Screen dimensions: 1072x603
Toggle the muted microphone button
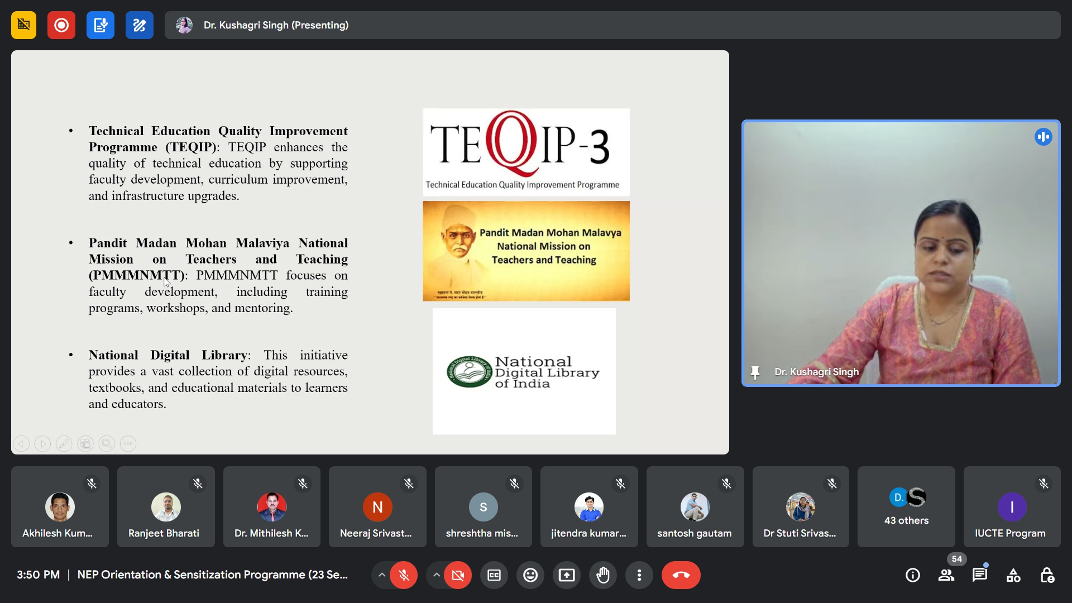pos(404,575)
